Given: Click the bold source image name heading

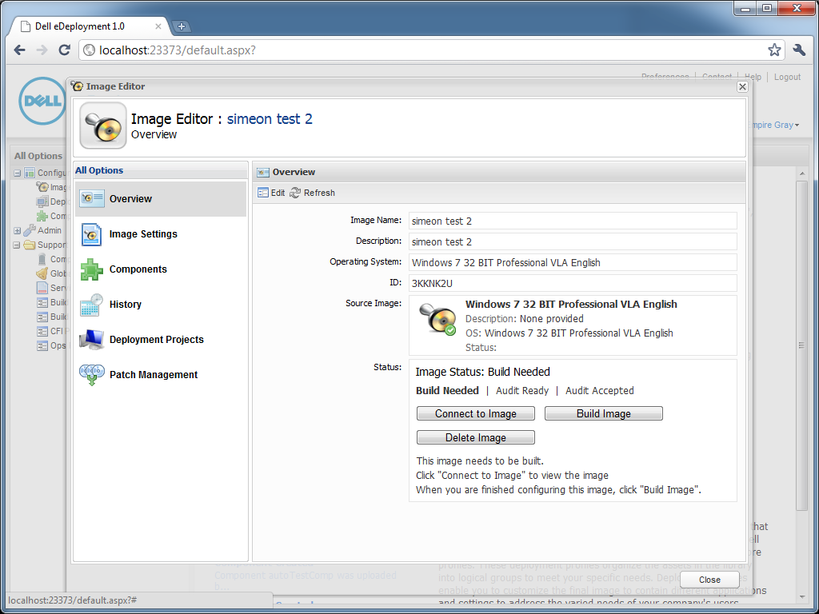Looking at the screenshot, I should (571, 305).
